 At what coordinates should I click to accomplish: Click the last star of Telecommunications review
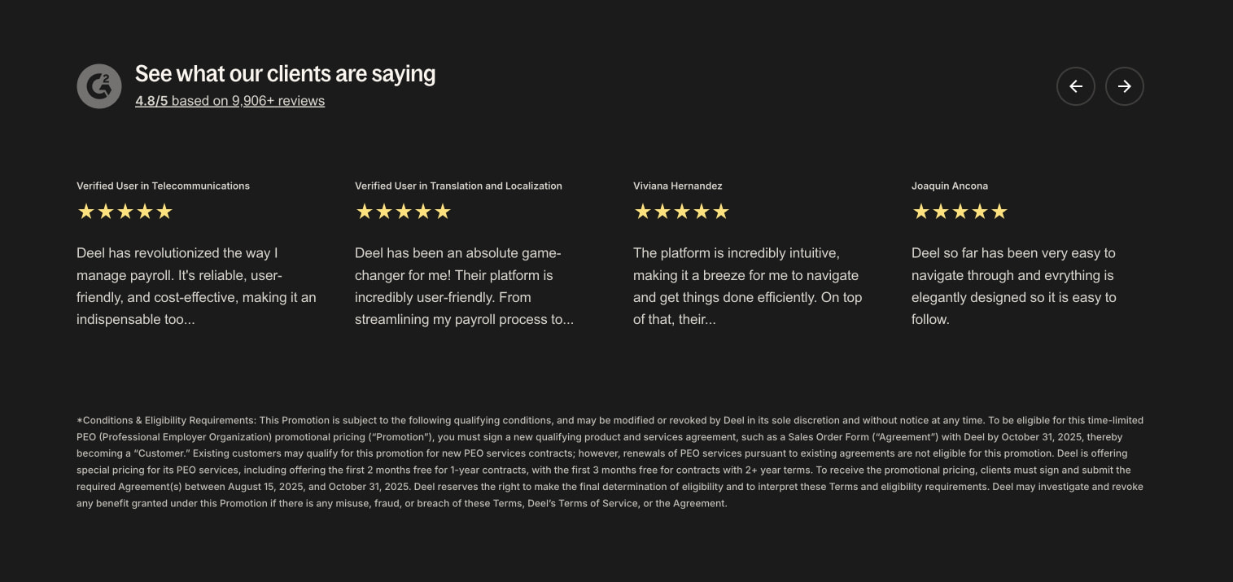pyautogui.click(x=164, y=212)
